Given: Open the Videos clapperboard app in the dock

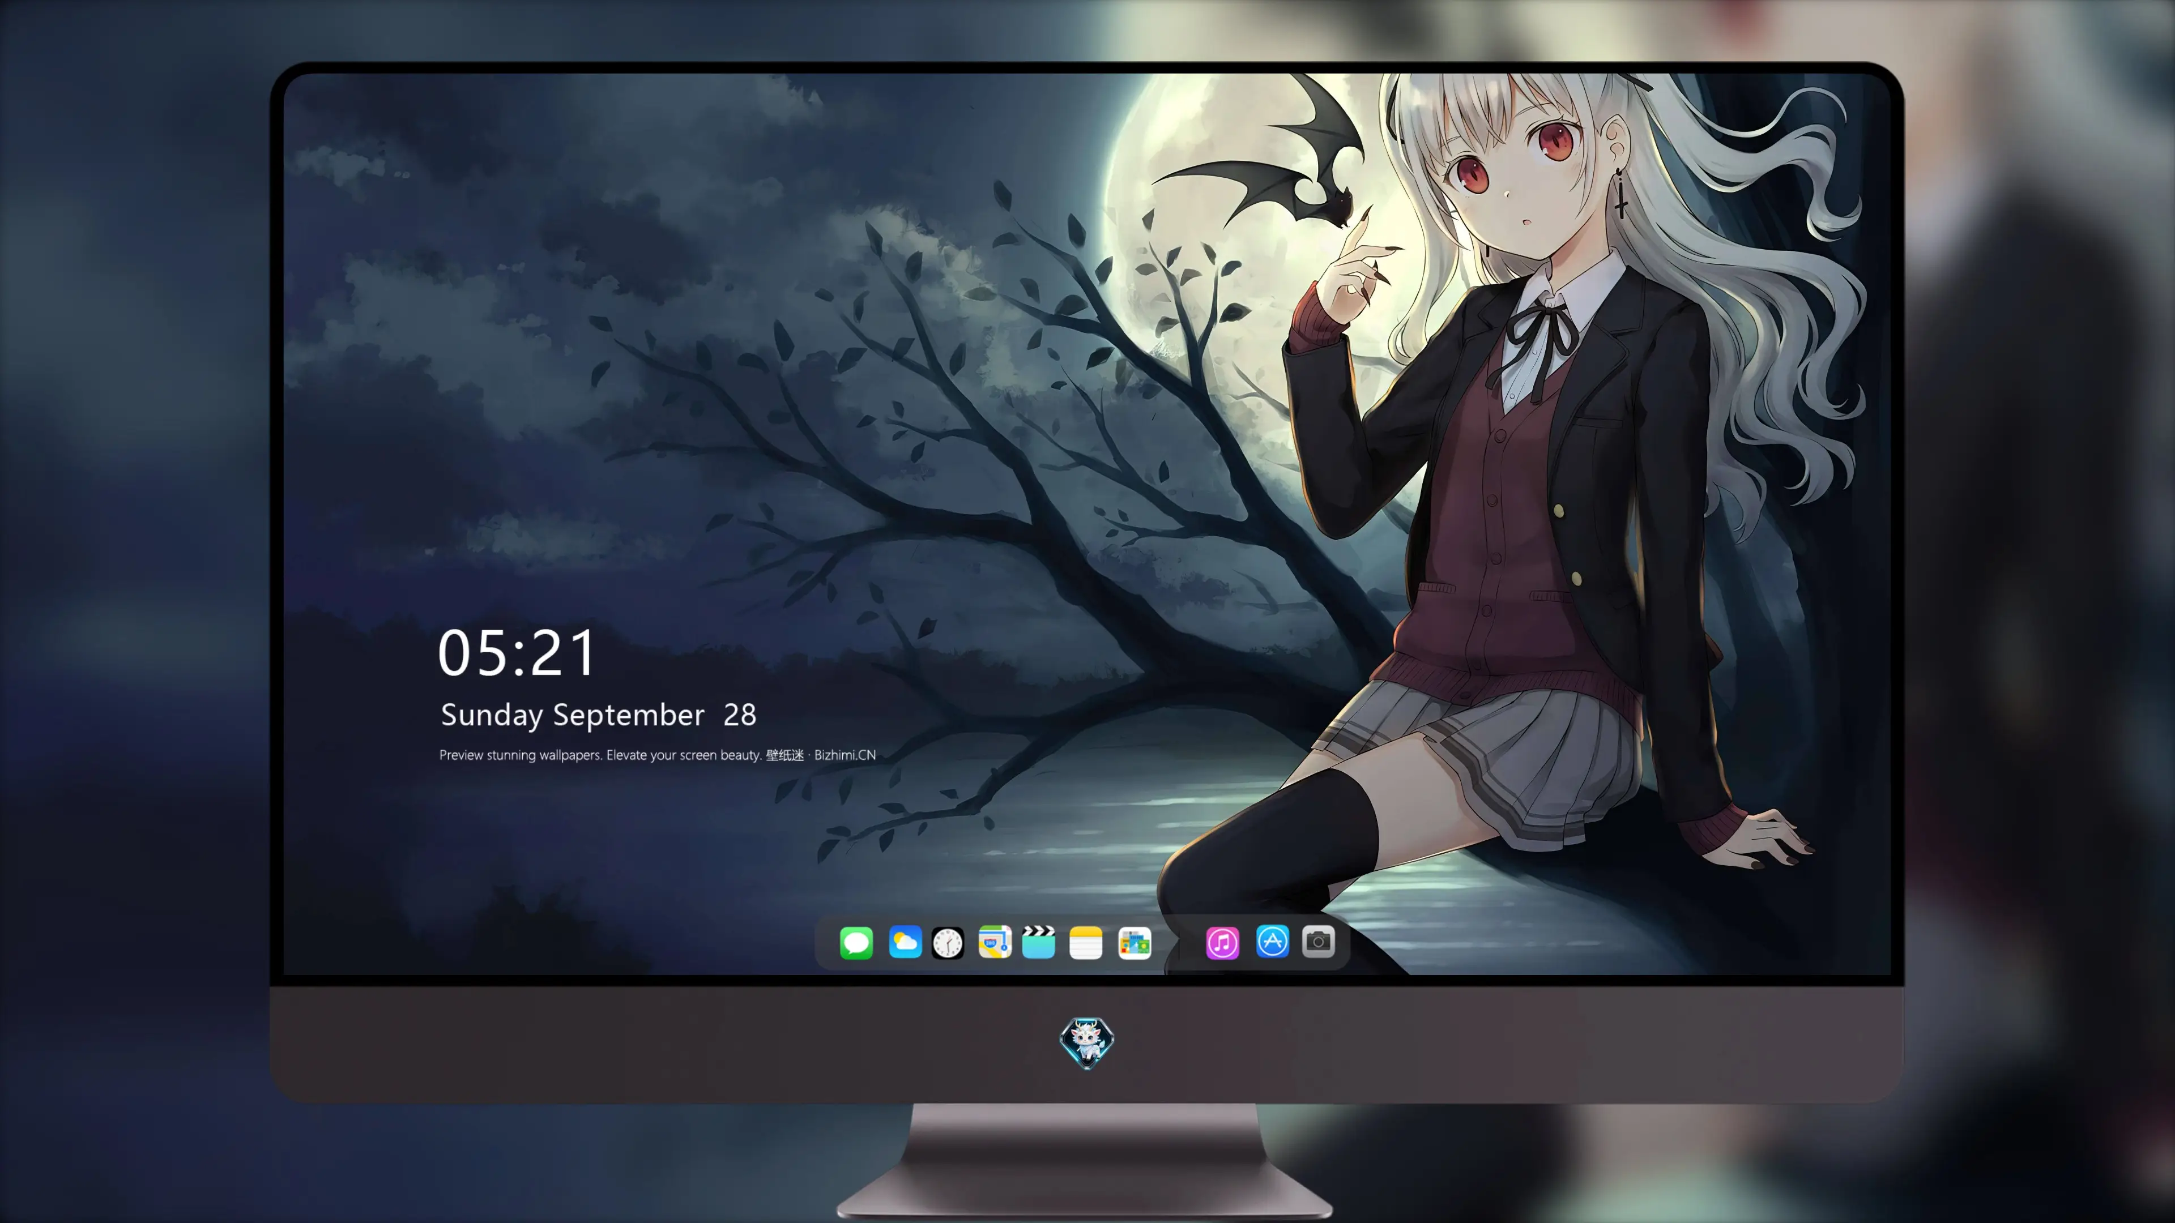Looking at the screenshot, I should (1039, 943).
